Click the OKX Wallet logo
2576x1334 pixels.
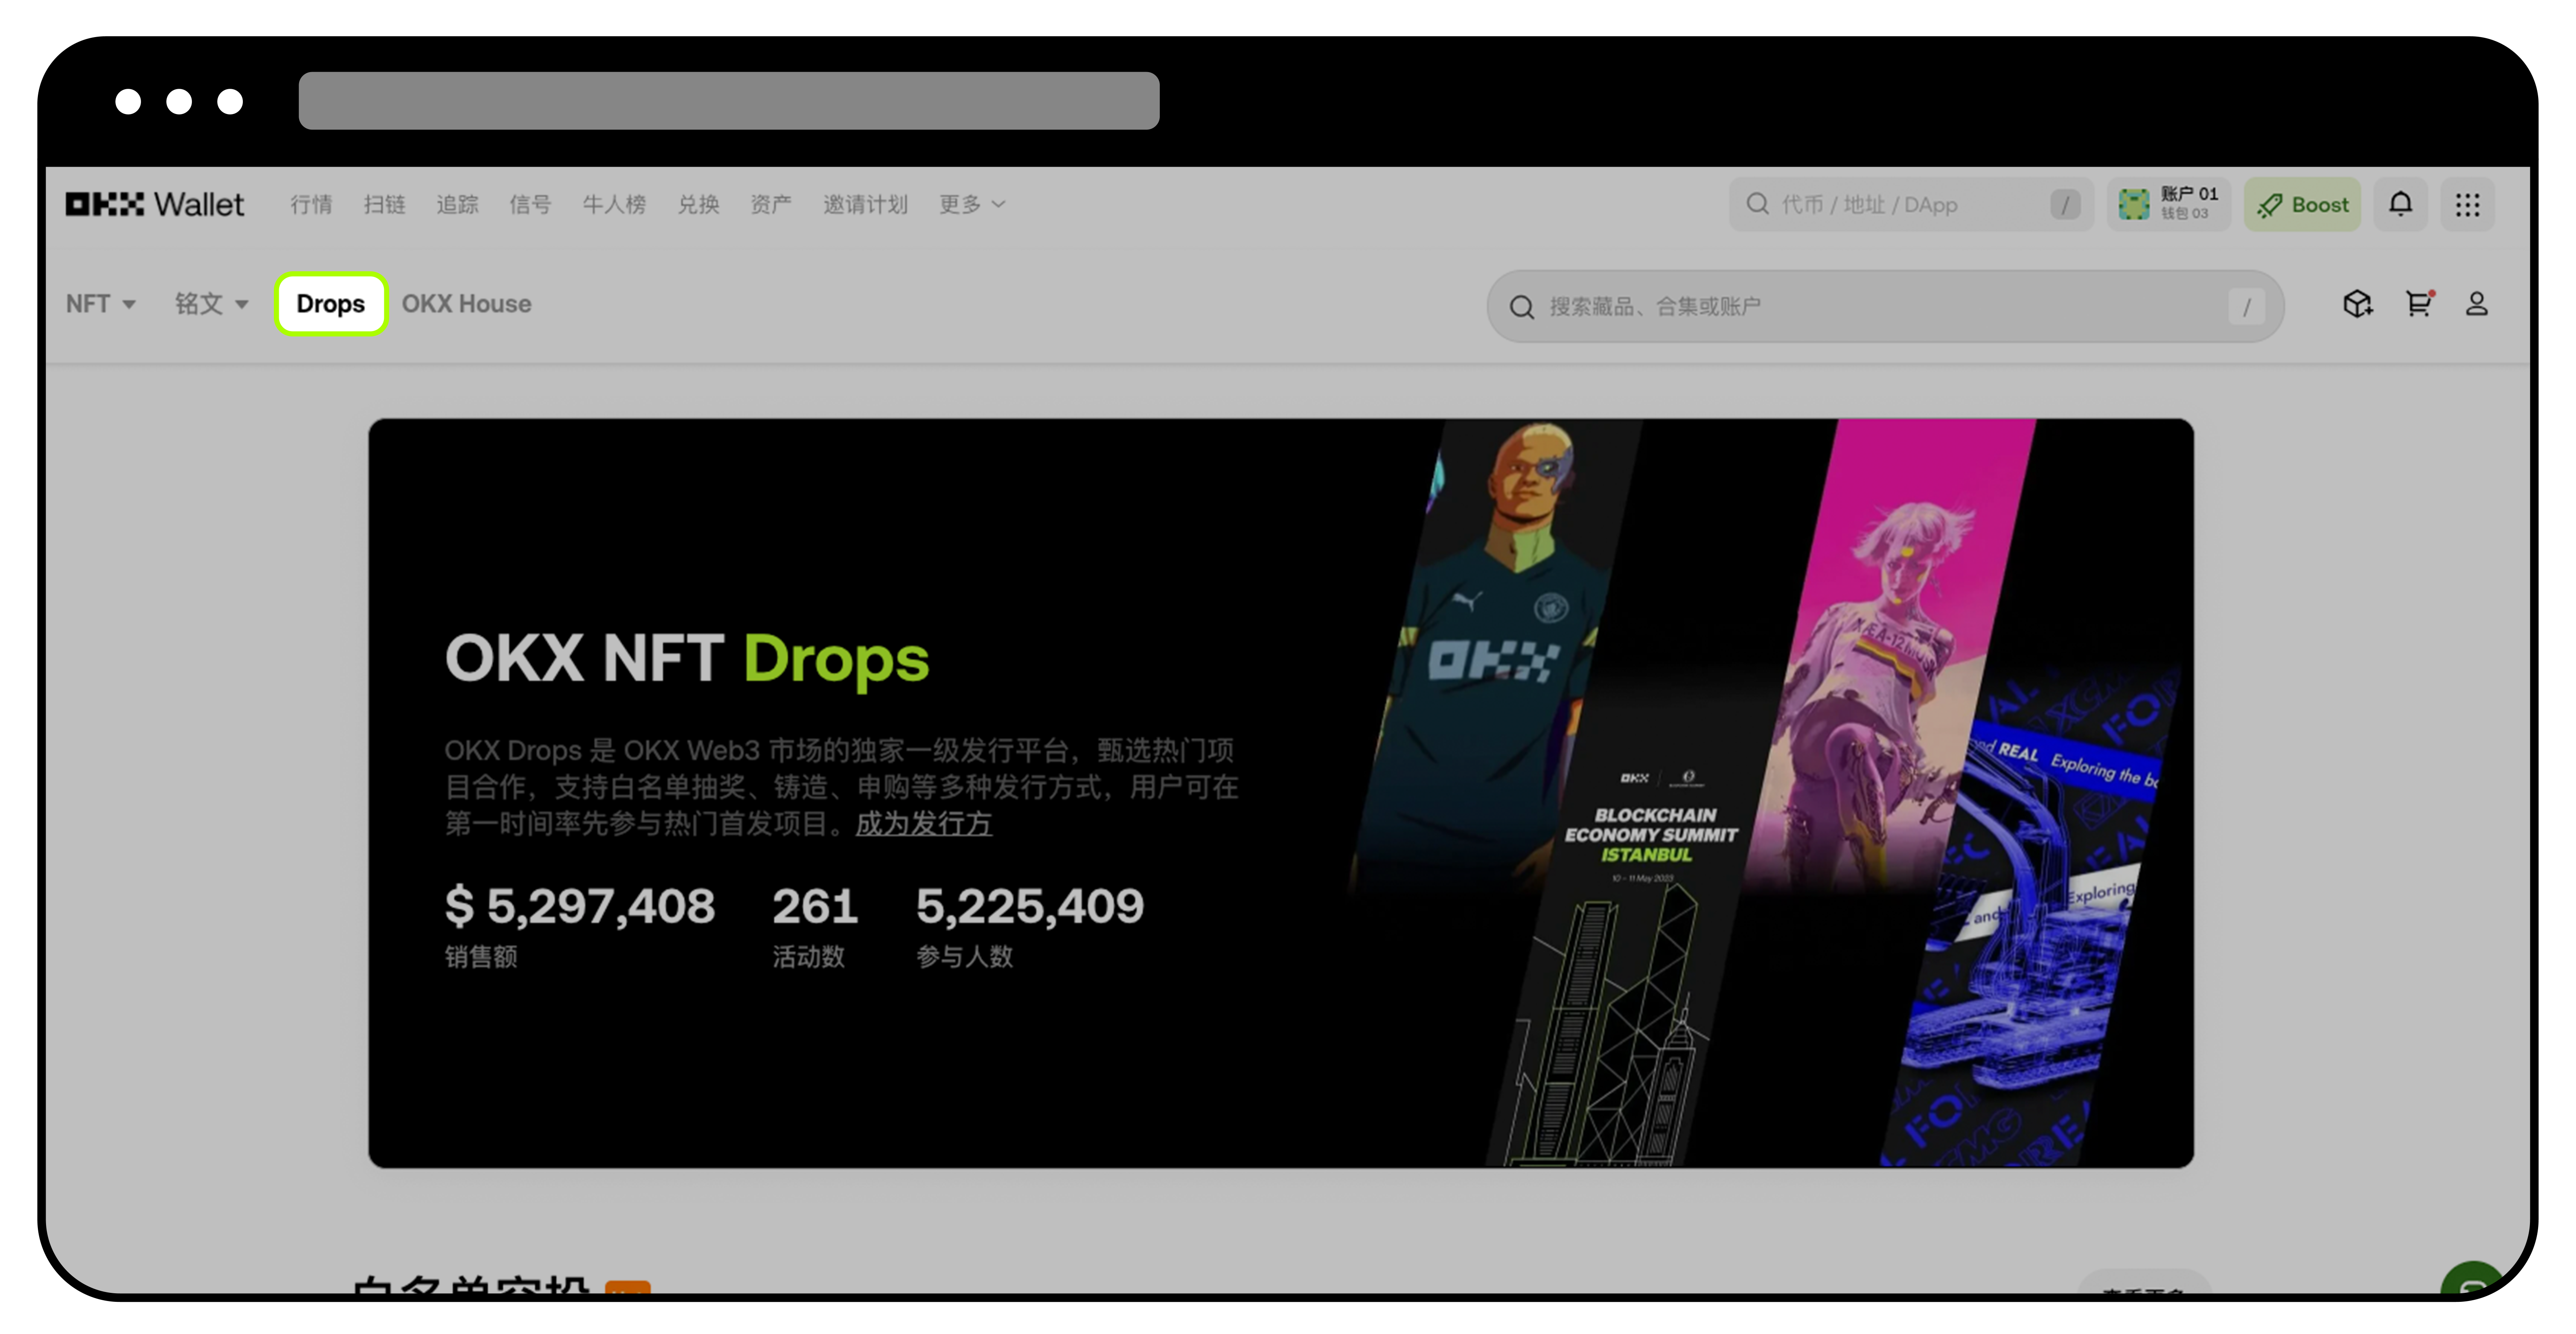click(x=154, y=204)
